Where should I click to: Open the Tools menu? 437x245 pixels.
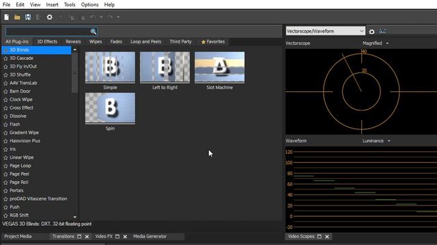point(70,5)
